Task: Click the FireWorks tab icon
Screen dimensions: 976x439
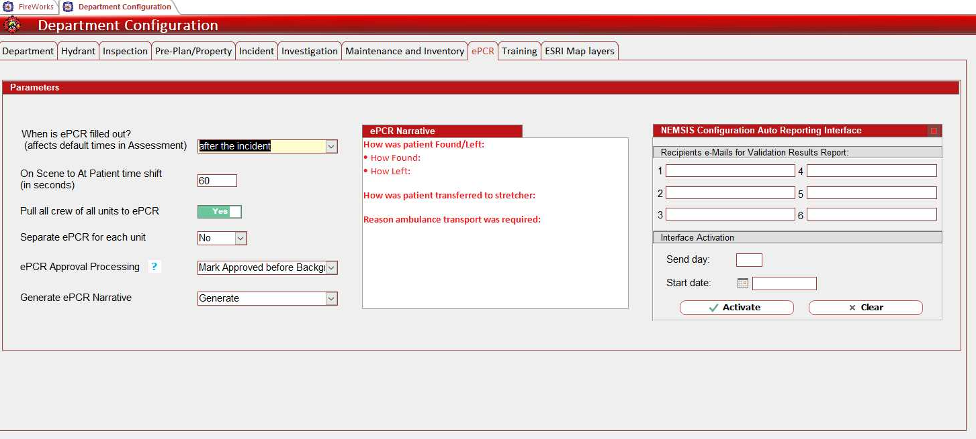Action: click(x=8, y=7)
